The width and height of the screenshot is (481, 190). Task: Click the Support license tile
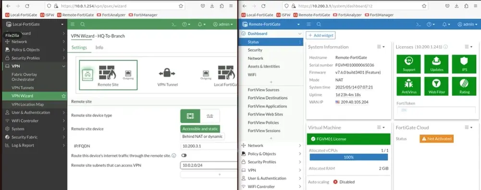pos(408,64)
